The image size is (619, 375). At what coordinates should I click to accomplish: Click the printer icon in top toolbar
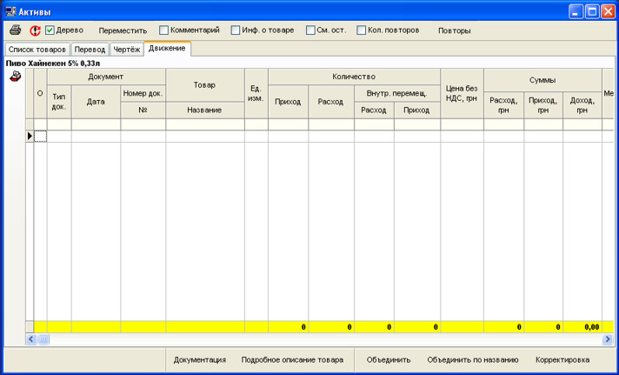15,30
